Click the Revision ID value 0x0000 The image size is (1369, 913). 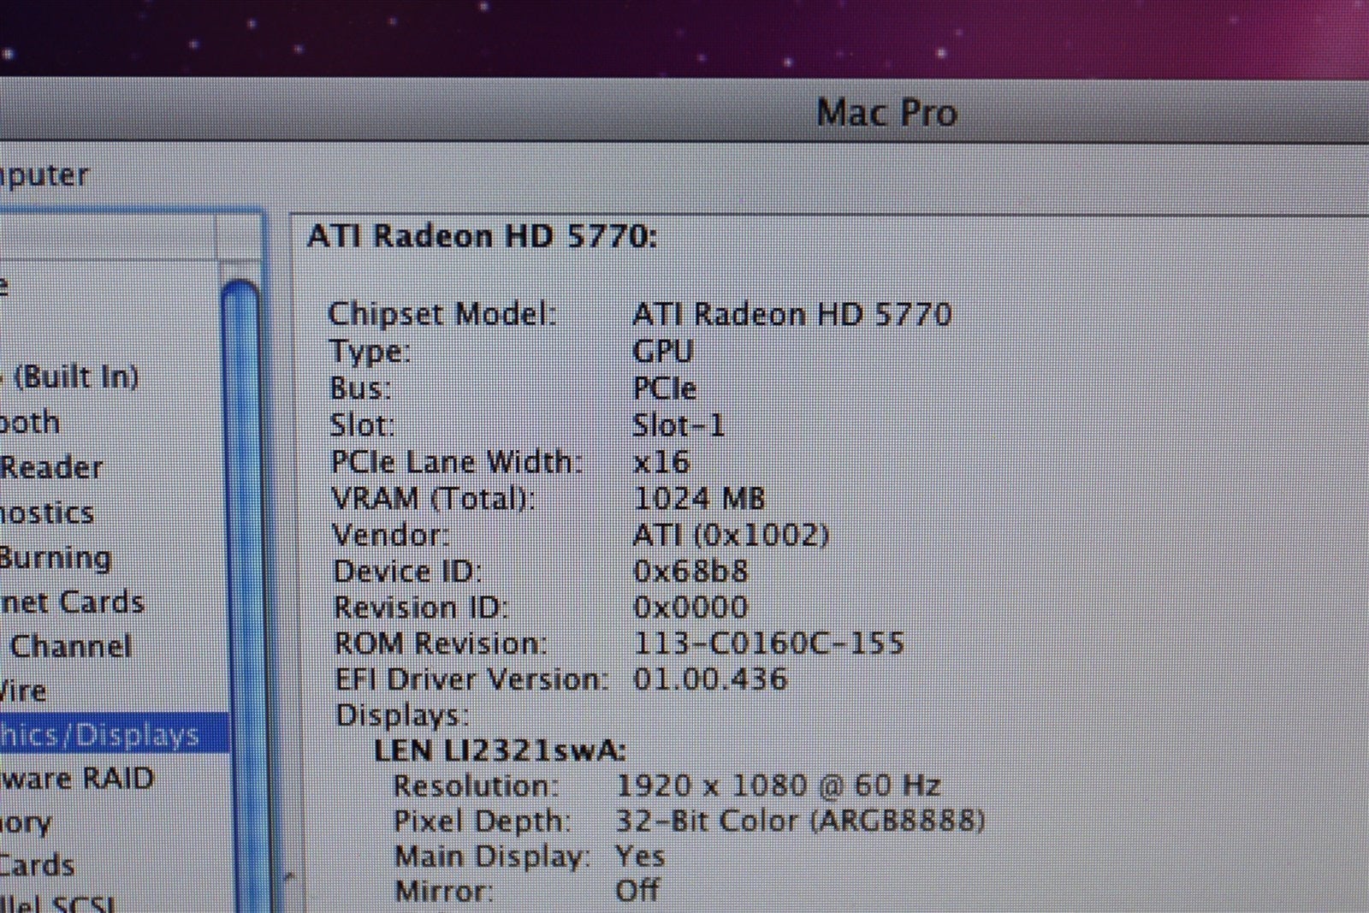(x=691, y=607)
